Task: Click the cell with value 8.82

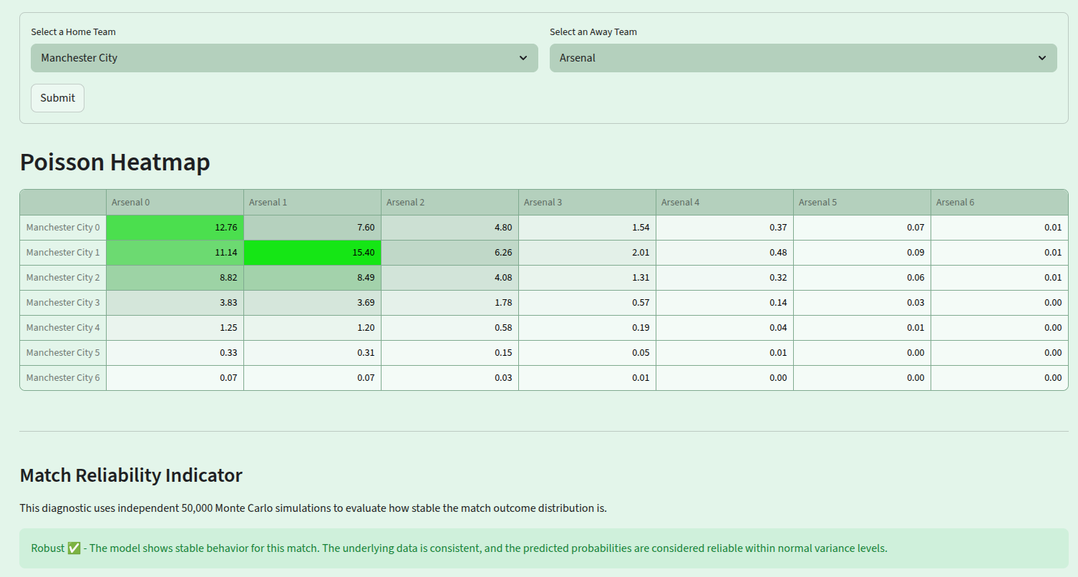Action: tap(175, 278)
